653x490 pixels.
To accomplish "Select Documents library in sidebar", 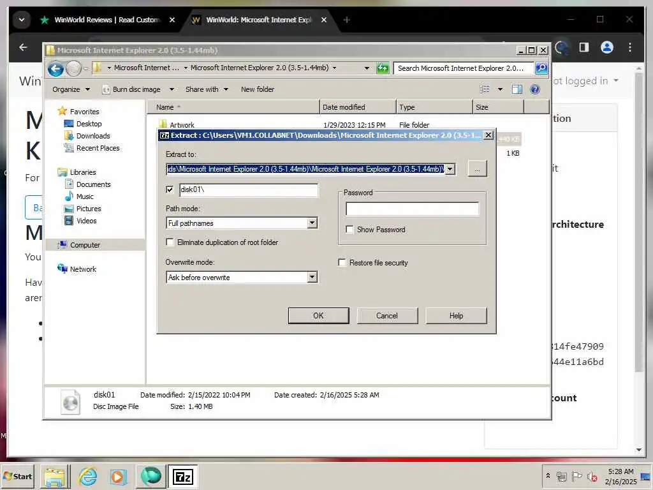I will point(93,184).
